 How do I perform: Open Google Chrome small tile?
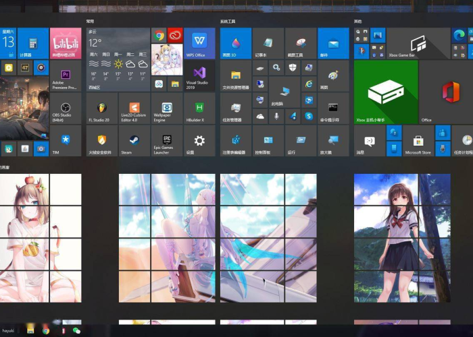tap(159, 35)
